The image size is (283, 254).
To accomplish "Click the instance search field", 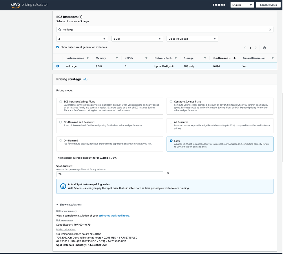I will click(x=165, y=30).
